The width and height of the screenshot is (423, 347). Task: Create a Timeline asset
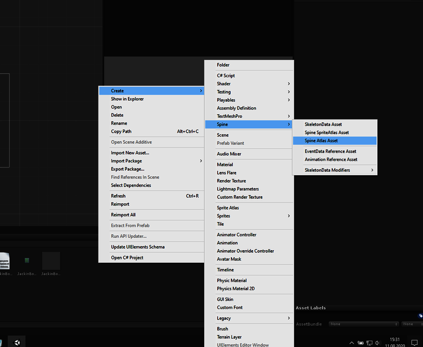pyautogui.click(x=249, y=270)
